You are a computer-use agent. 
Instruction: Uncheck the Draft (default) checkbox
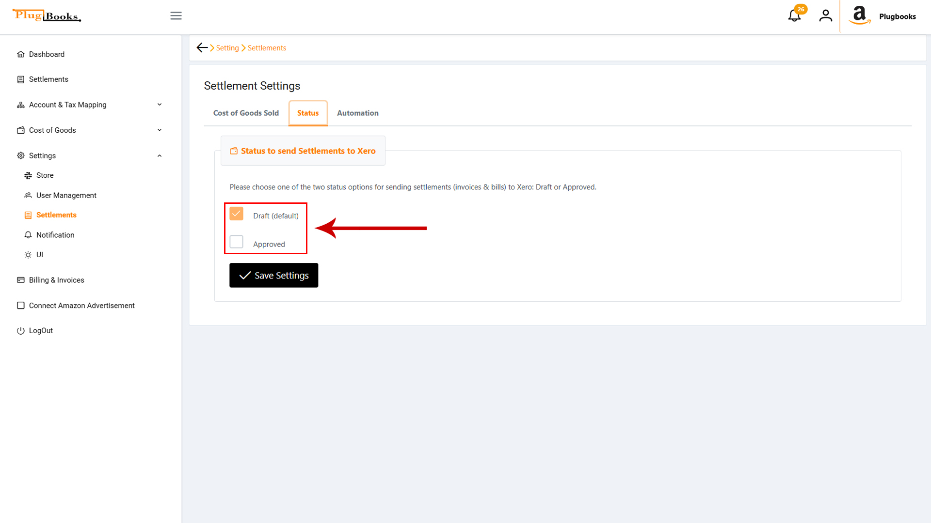pos(236,214)
